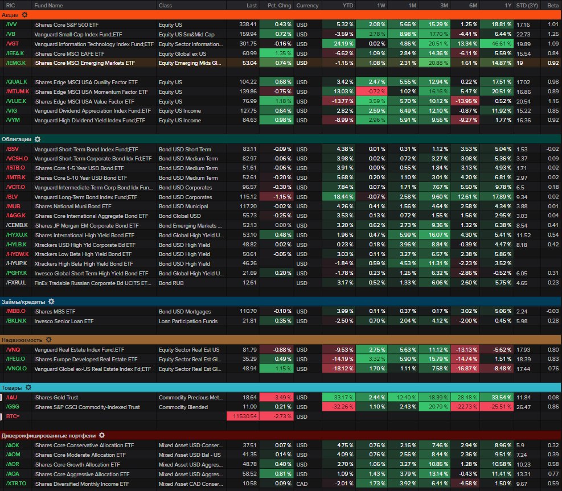Open the /MBB.O ticker link
562x491 pixels.
[x=16, y=311]
